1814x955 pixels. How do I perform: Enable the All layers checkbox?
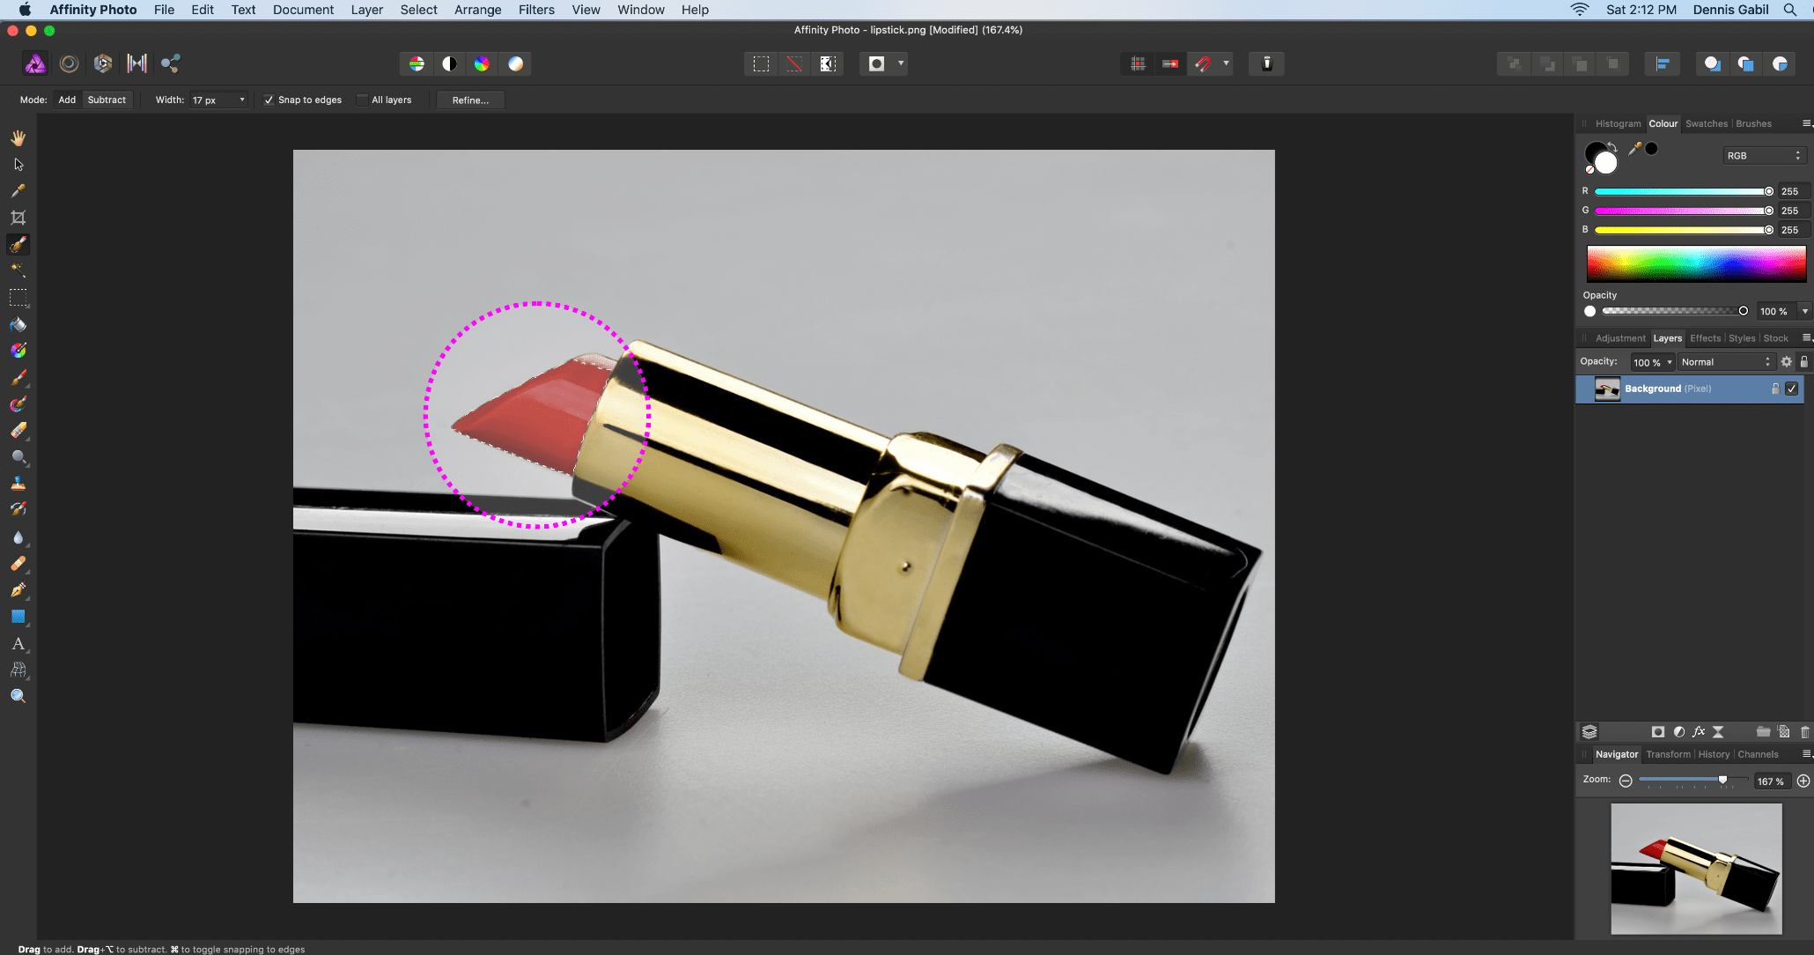click(x=362, y=100)
